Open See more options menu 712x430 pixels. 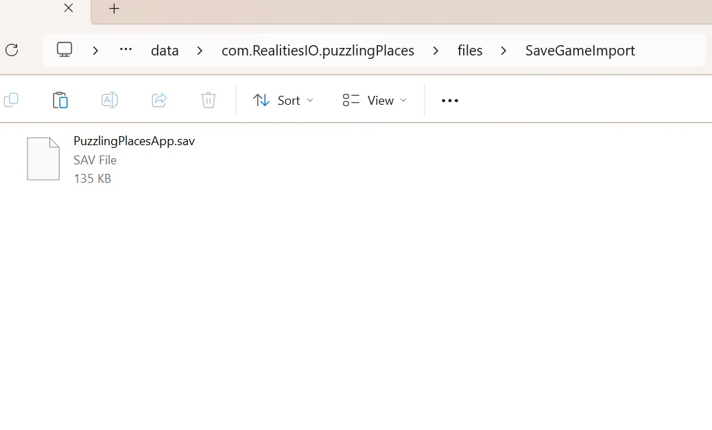(x=449, y=101)
